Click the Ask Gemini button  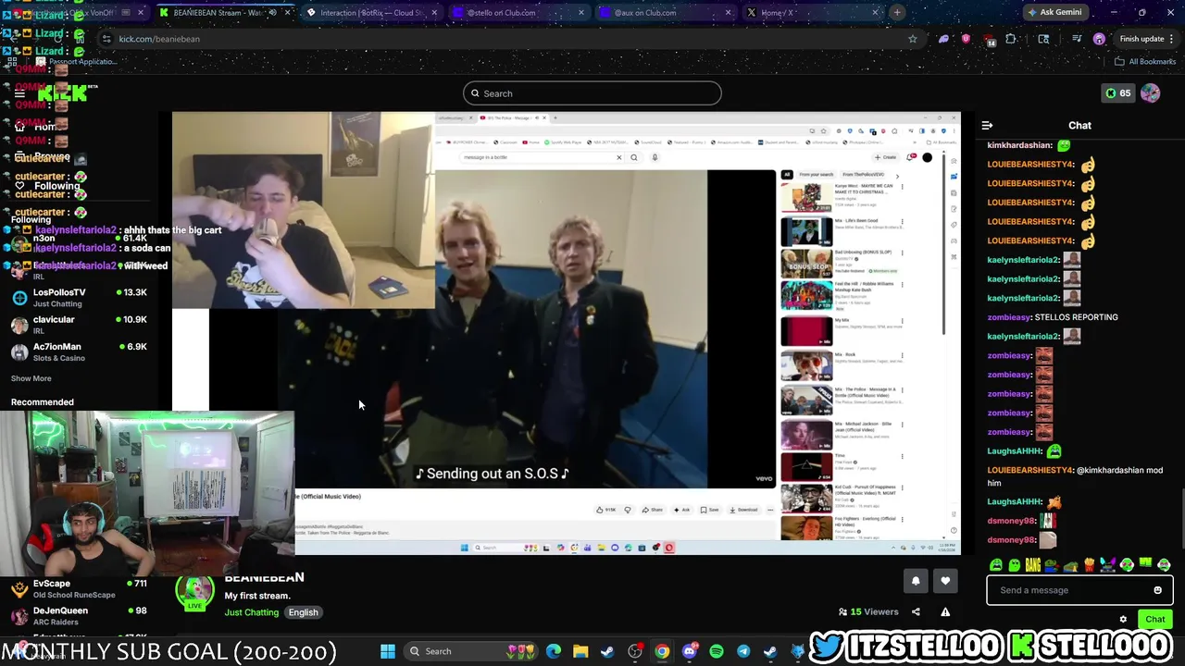coord(1054,12)
